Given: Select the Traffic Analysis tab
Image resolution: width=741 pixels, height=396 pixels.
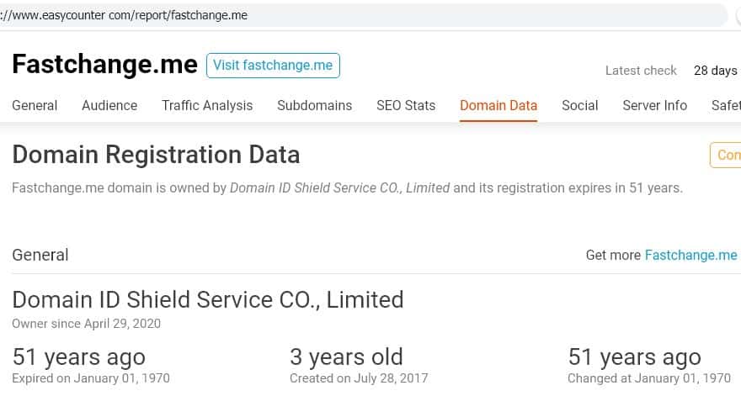Looking at the screenshot, I should [207, 105].
